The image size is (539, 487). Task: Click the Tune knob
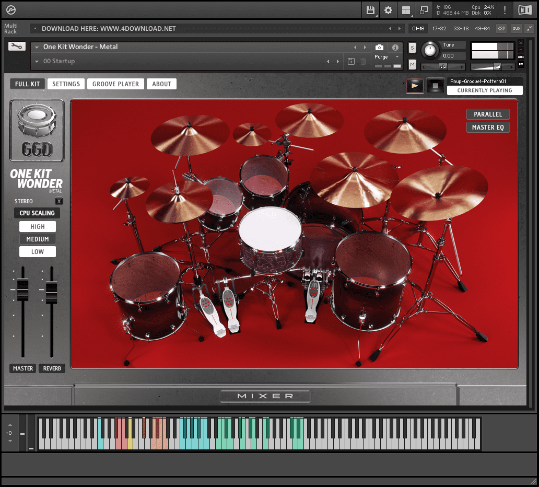coord(430,50)
